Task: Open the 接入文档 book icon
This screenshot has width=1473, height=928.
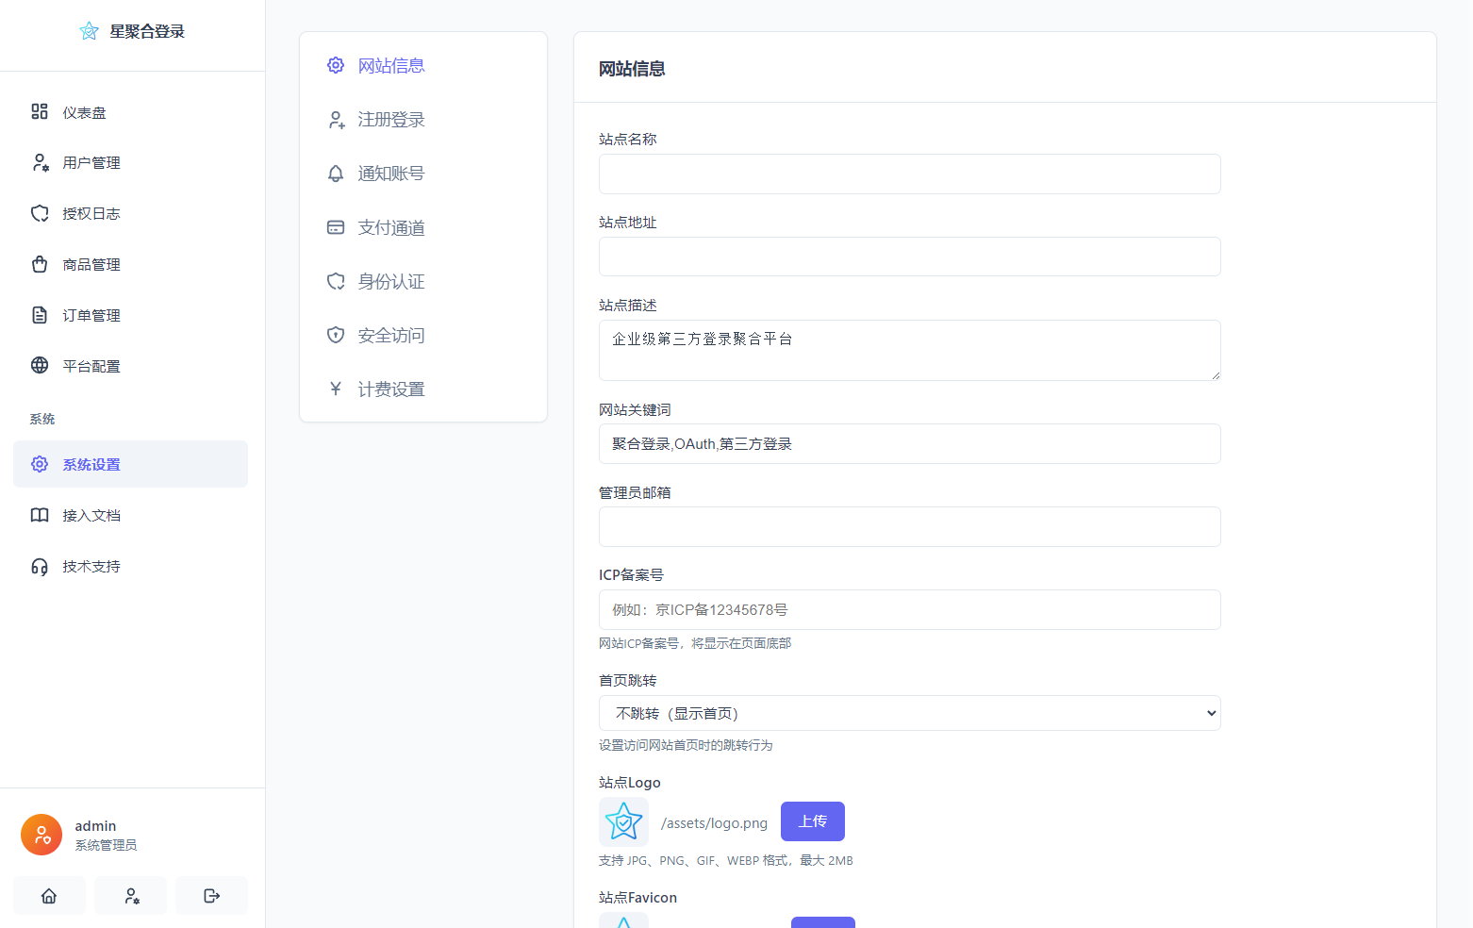Action: tap(40, 515)
